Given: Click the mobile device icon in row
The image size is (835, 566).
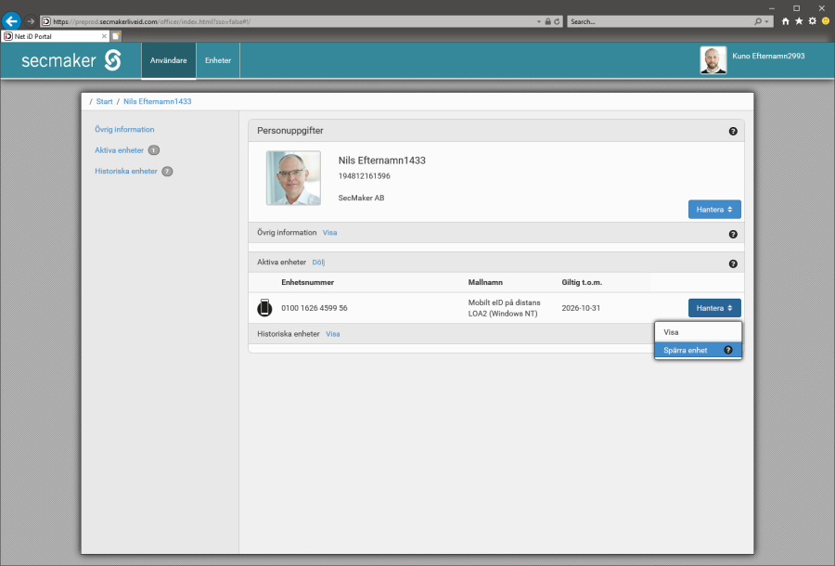Looking at the screenshot, I should coord(264,308).
